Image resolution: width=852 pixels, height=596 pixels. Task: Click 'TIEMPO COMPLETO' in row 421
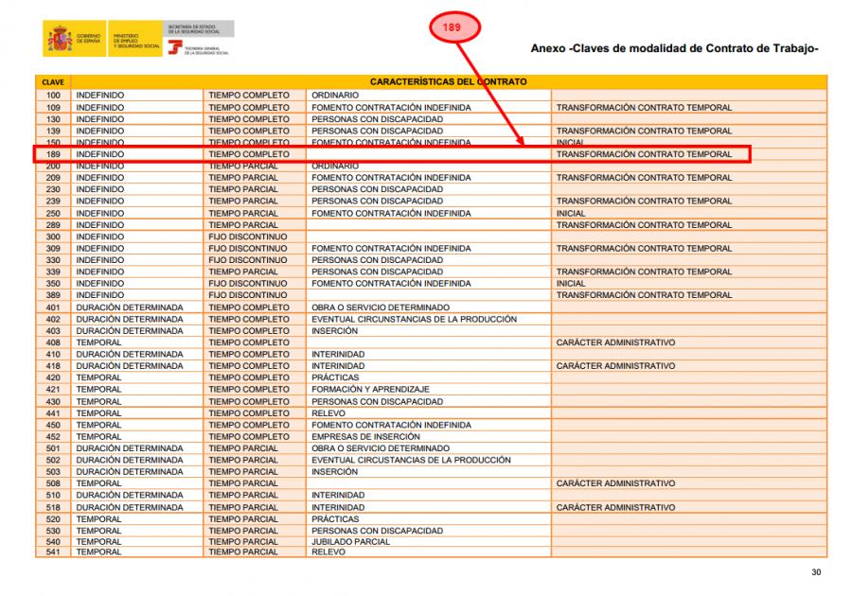(x=249, y=389)
